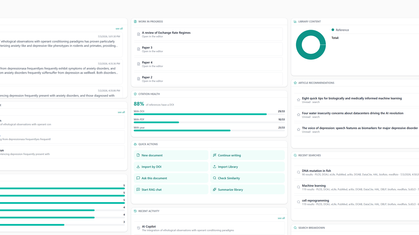The width and height of the screenshot is (419, 235).
Task: Click the Import Library button
Action: click(247, 167)
